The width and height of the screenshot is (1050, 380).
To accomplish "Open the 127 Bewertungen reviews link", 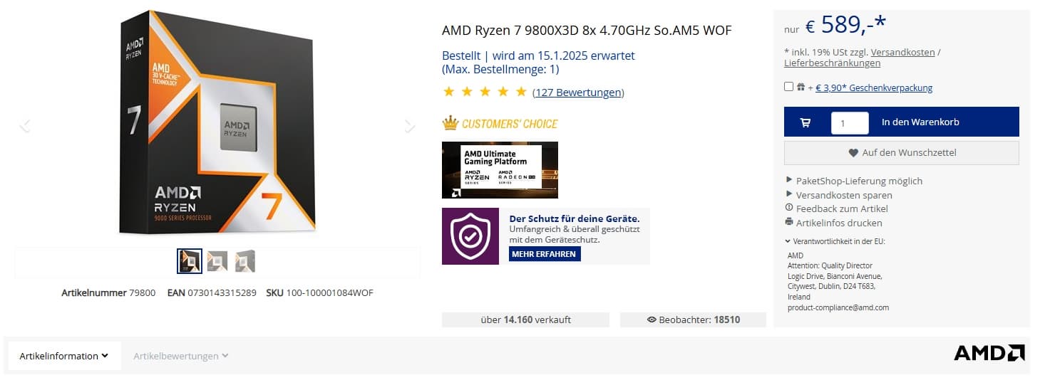I will tap(578, 93).
